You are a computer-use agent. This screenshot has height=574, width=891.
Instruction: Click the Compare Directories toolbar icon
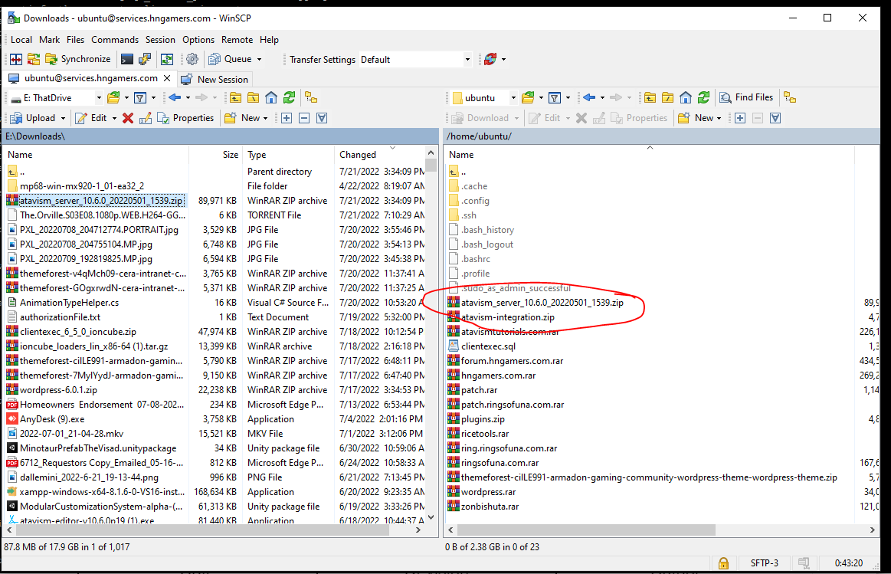pos(16,59)
